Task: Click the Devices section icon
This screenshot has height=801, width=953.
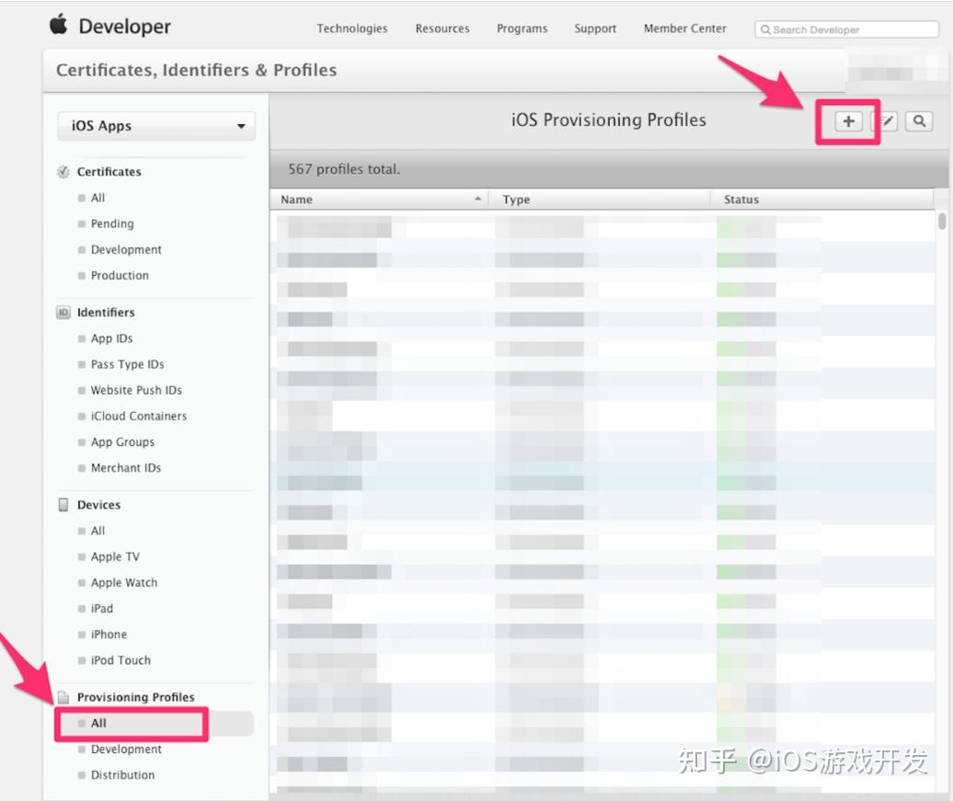Action: coord(63,505)
